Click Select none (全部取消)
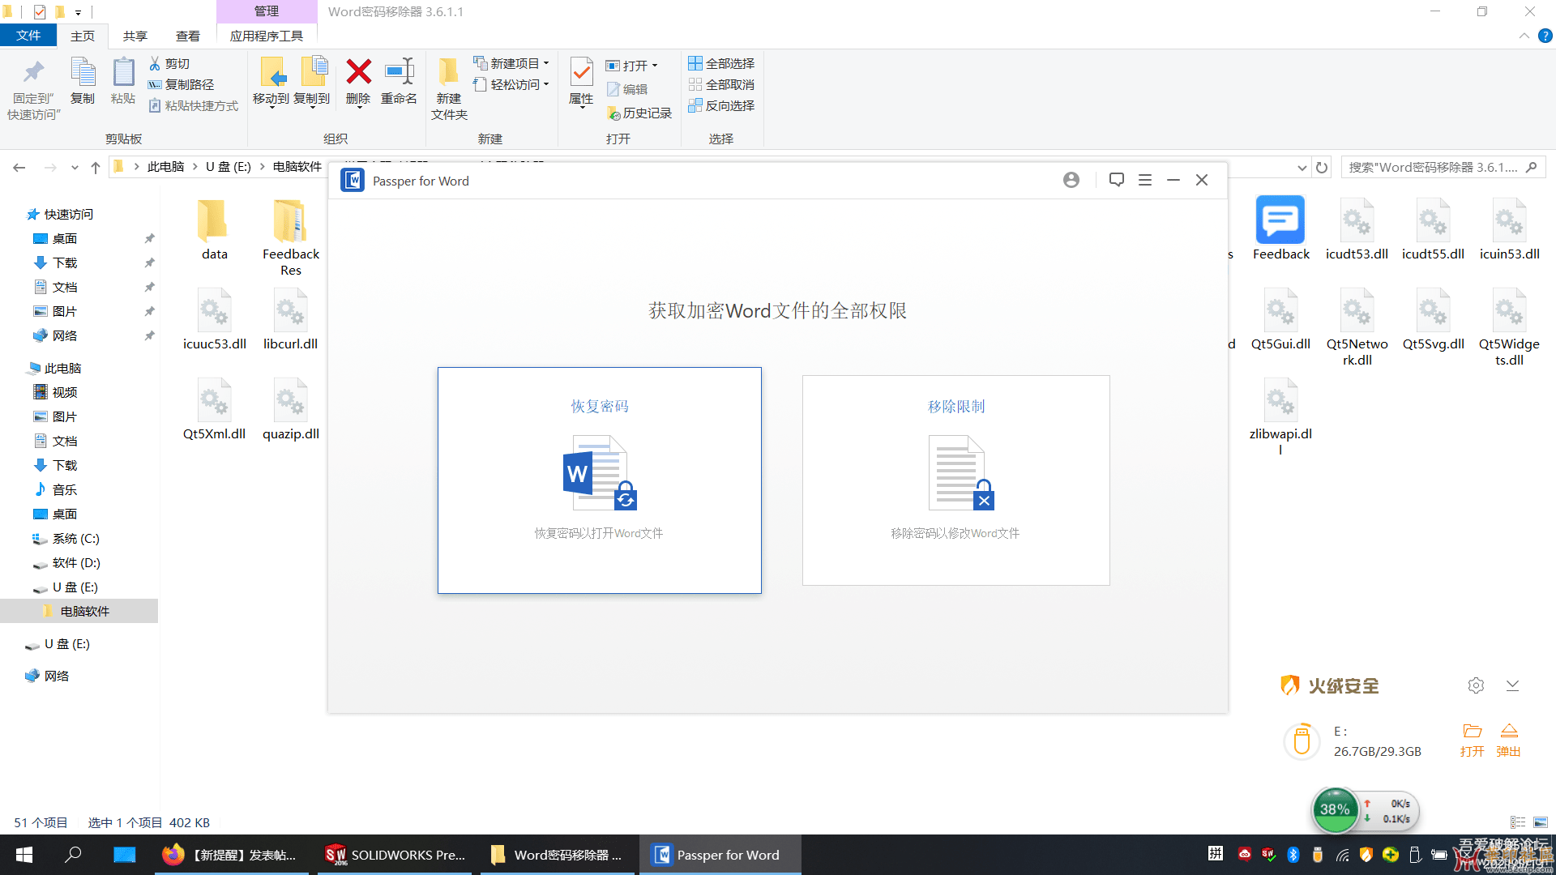 pos(721,84)
